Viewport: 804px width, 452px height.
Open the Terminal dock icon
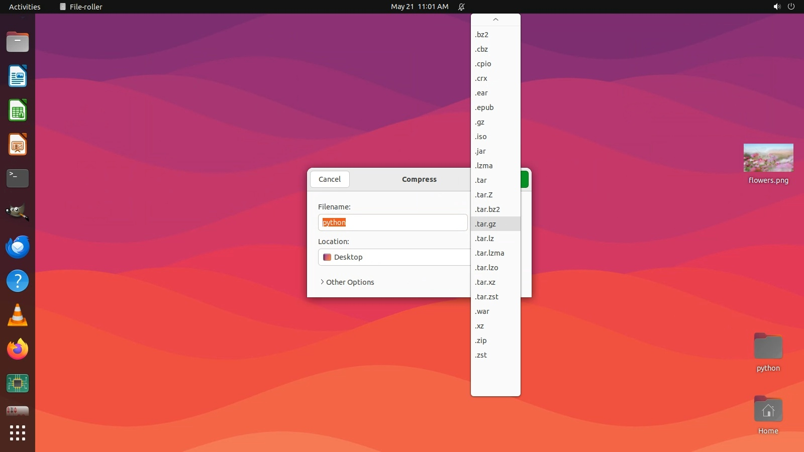pos(18,178)
